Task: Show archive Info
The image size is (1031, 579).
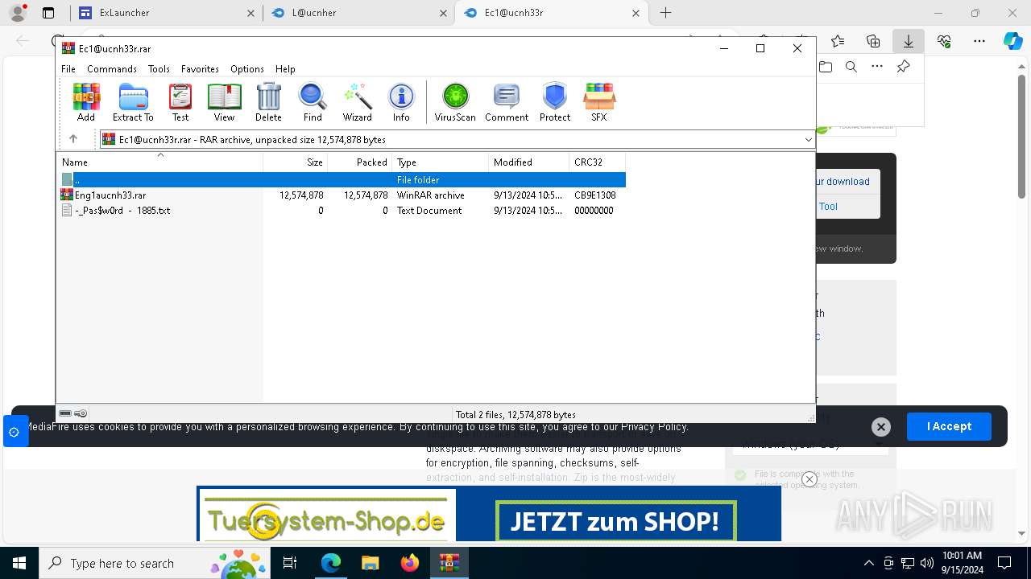Action: point(401,102)
